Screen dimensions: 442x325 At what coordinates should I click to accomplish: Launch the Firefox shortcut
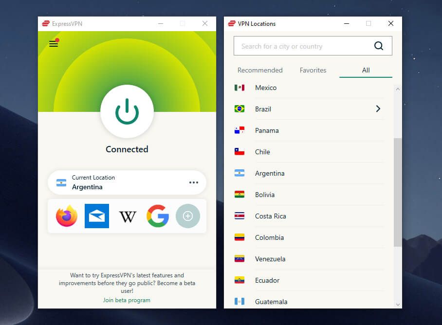[x=67, y=216]
